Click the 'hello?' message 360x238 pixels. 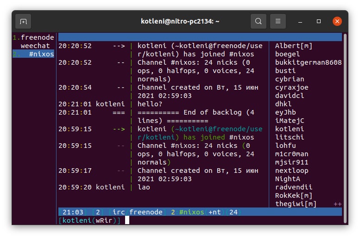pyautogui.click(x=150, y=104)
